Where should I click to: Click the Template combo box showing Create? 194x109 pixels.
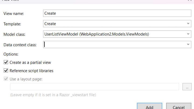coord(117,24)
